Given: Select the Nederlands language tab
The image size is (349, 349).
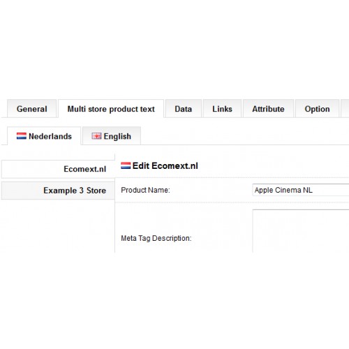Looking at the screenshot, I should (44, 136).
